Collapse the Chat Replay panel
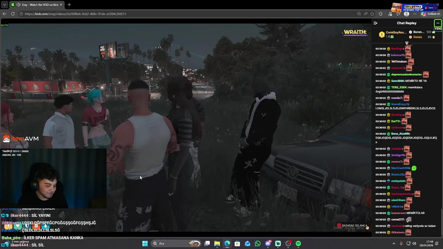Image resolution: width=443 pixels, height=249 pixels. click(x=376, y=23)
